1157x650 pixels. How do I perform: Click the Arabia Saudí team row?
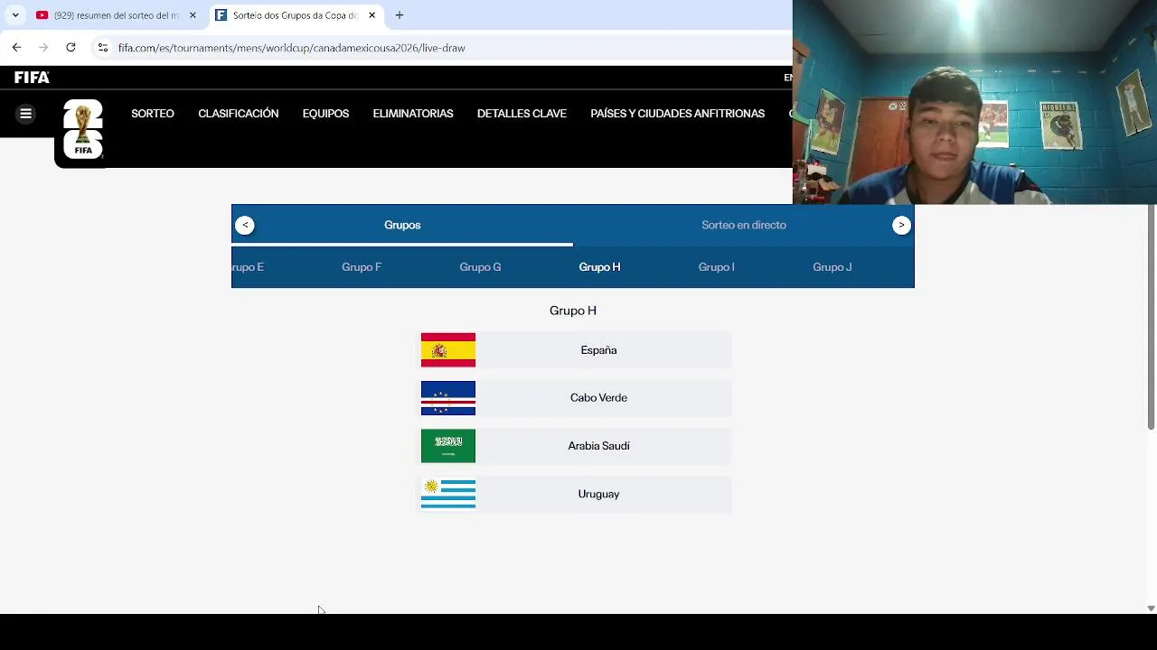click(576, 446)
